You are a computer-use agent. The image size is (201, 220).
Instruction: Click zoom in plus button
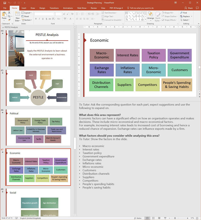[x=187, y=218]
